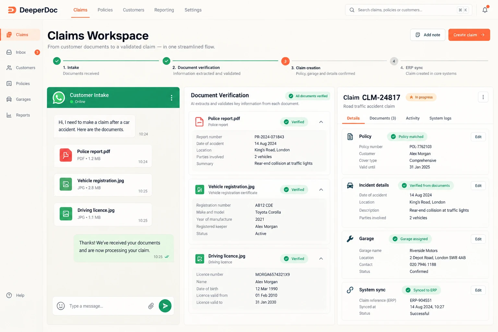Send the chat message
Viewport: 498px width, 332px height.
point(165,306)
